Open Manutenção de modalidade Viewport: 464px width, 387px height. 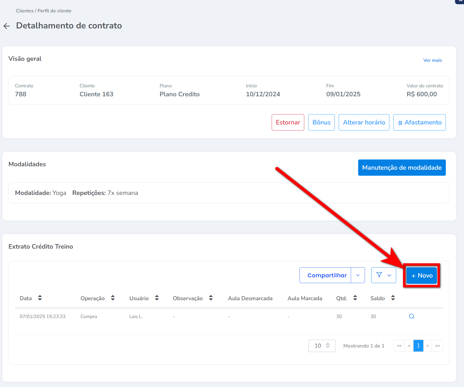coord(402,168)
